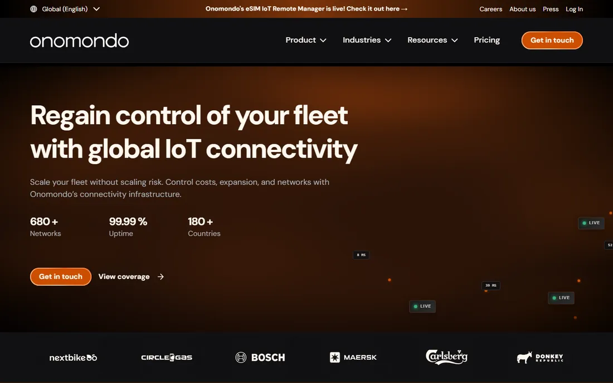Image resolution: width=613 pixels, height=383 pixels.
Task: Click the Carlsberg logo
Action: pyautogui.click(x=446, y=357)
